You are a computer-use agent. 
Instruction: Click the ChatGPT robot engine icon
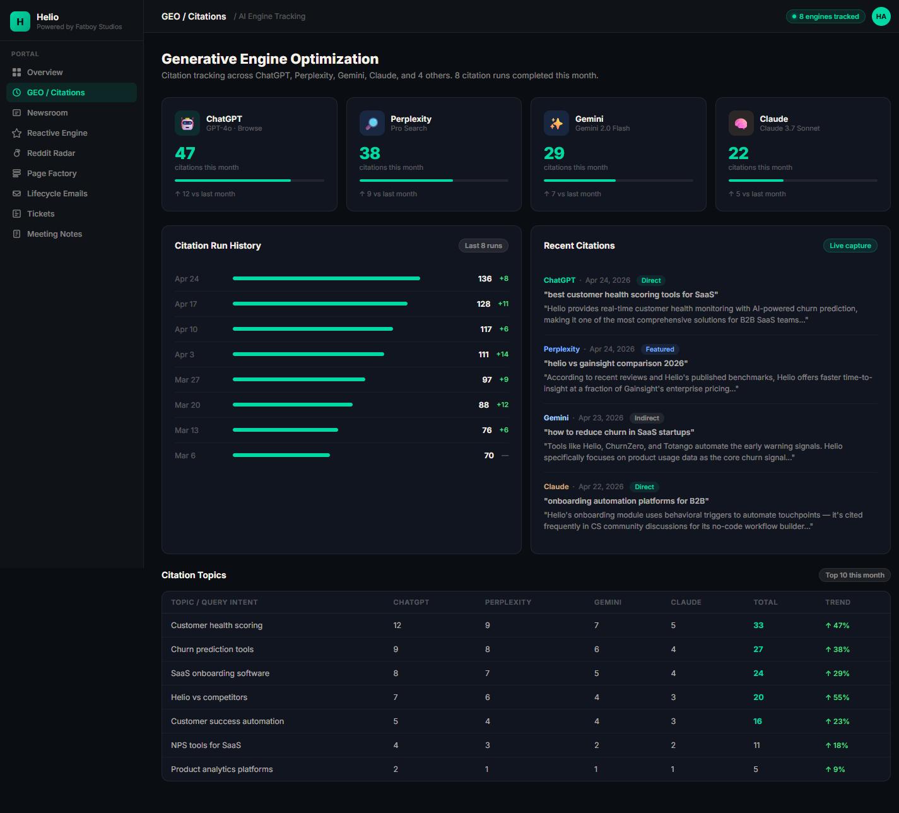(x=187, y=123)
